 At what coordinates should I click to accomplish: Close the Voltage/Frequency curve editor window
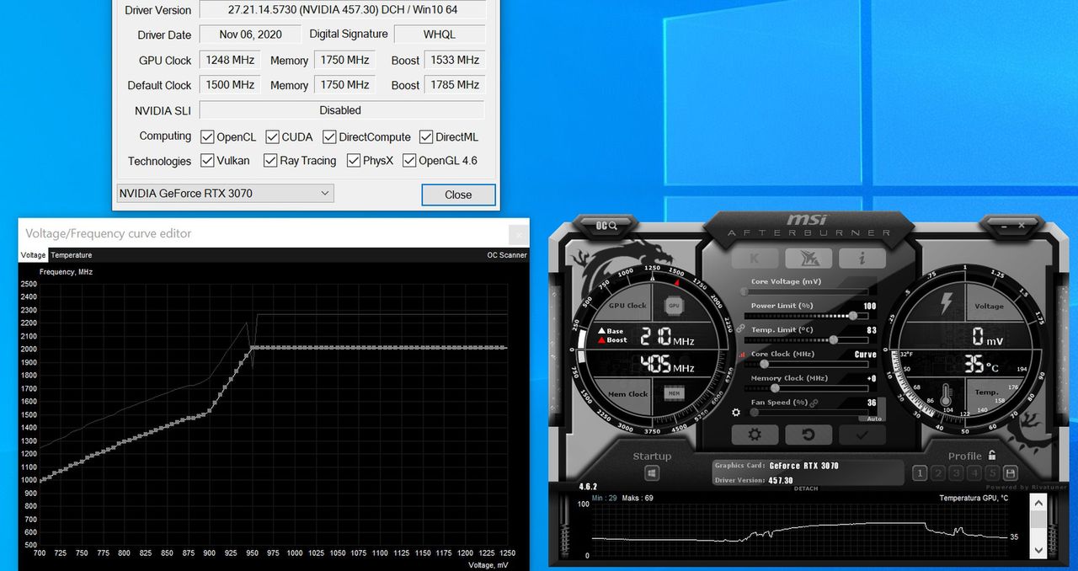520,234
